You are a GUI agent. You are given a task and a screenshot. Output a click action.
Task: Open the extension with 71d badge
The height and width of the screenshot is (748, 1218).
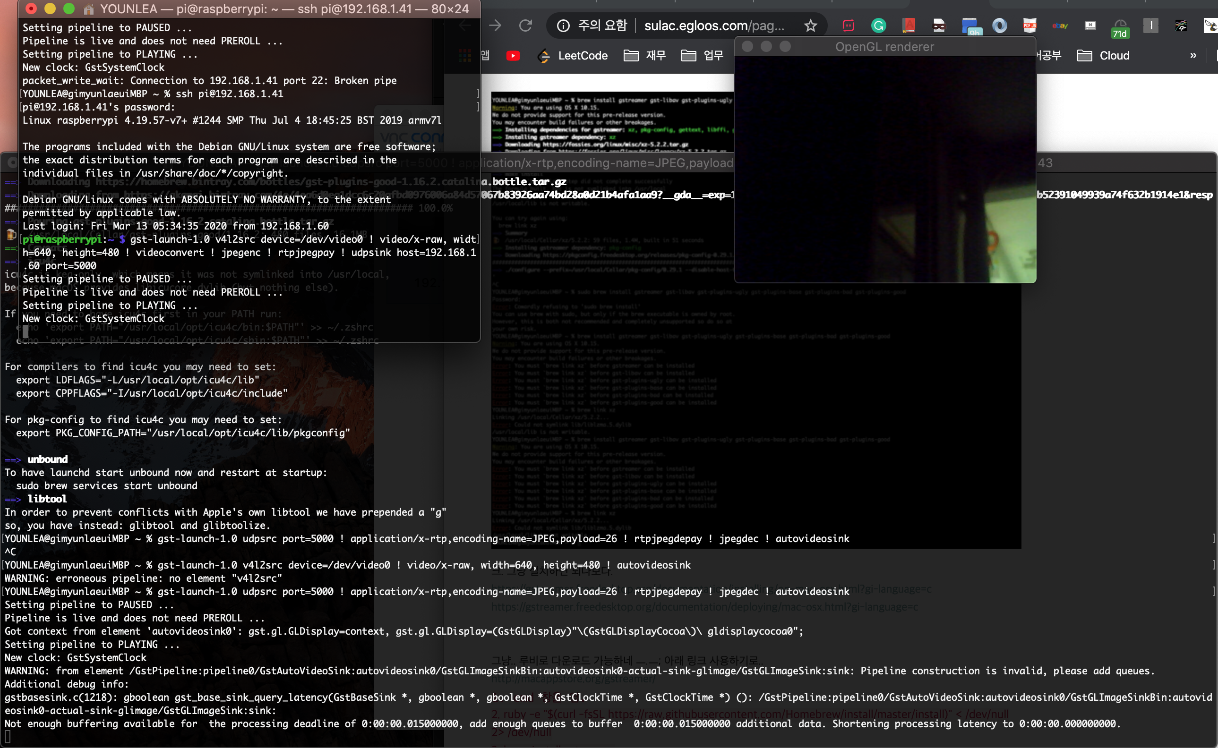click(1120, 28)
